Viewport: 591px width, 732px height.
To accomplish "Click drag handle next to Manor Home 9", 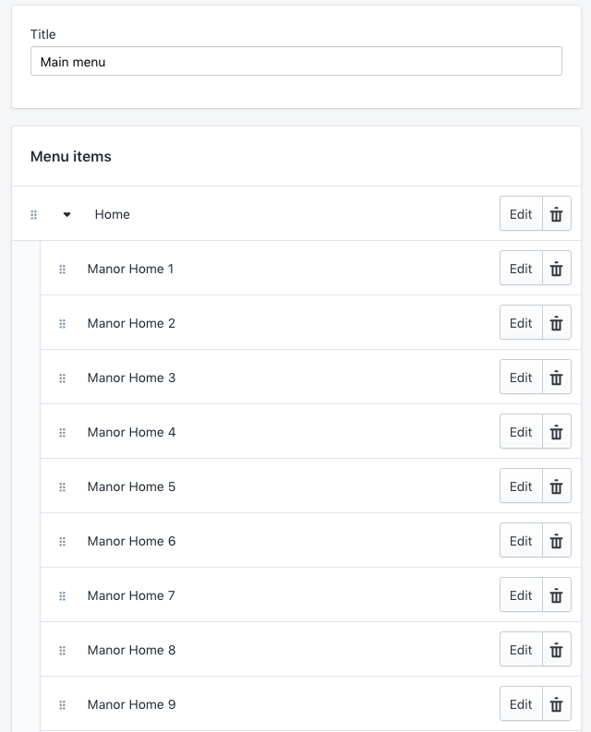I will click(x=63, y=704).
